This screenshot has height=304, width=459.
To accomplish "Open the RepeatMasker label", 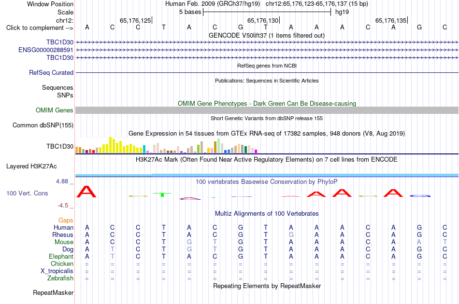I will [x=53, y=292].
